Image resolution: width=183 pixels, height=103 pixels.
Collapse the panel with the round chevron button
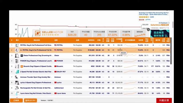148,29
